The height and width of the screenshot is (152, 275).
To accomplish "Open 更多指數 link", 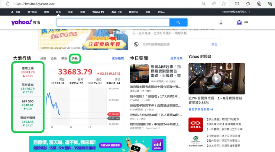I will point(118,58).
